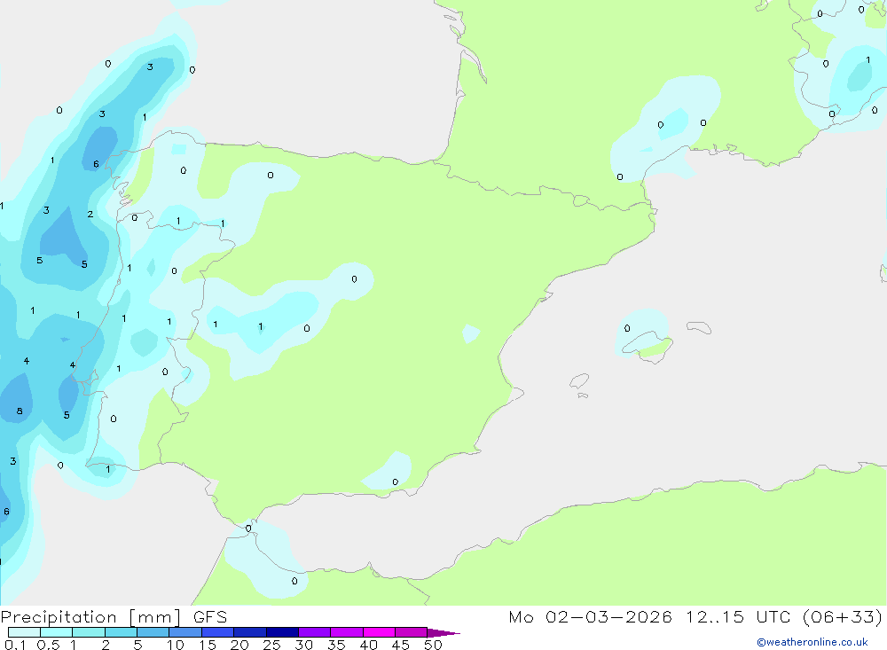Click the legend label '0.1'
Image resolution: width=887 pixels, height=650 pixels.
pyautogui.click(x=15, y=645)
